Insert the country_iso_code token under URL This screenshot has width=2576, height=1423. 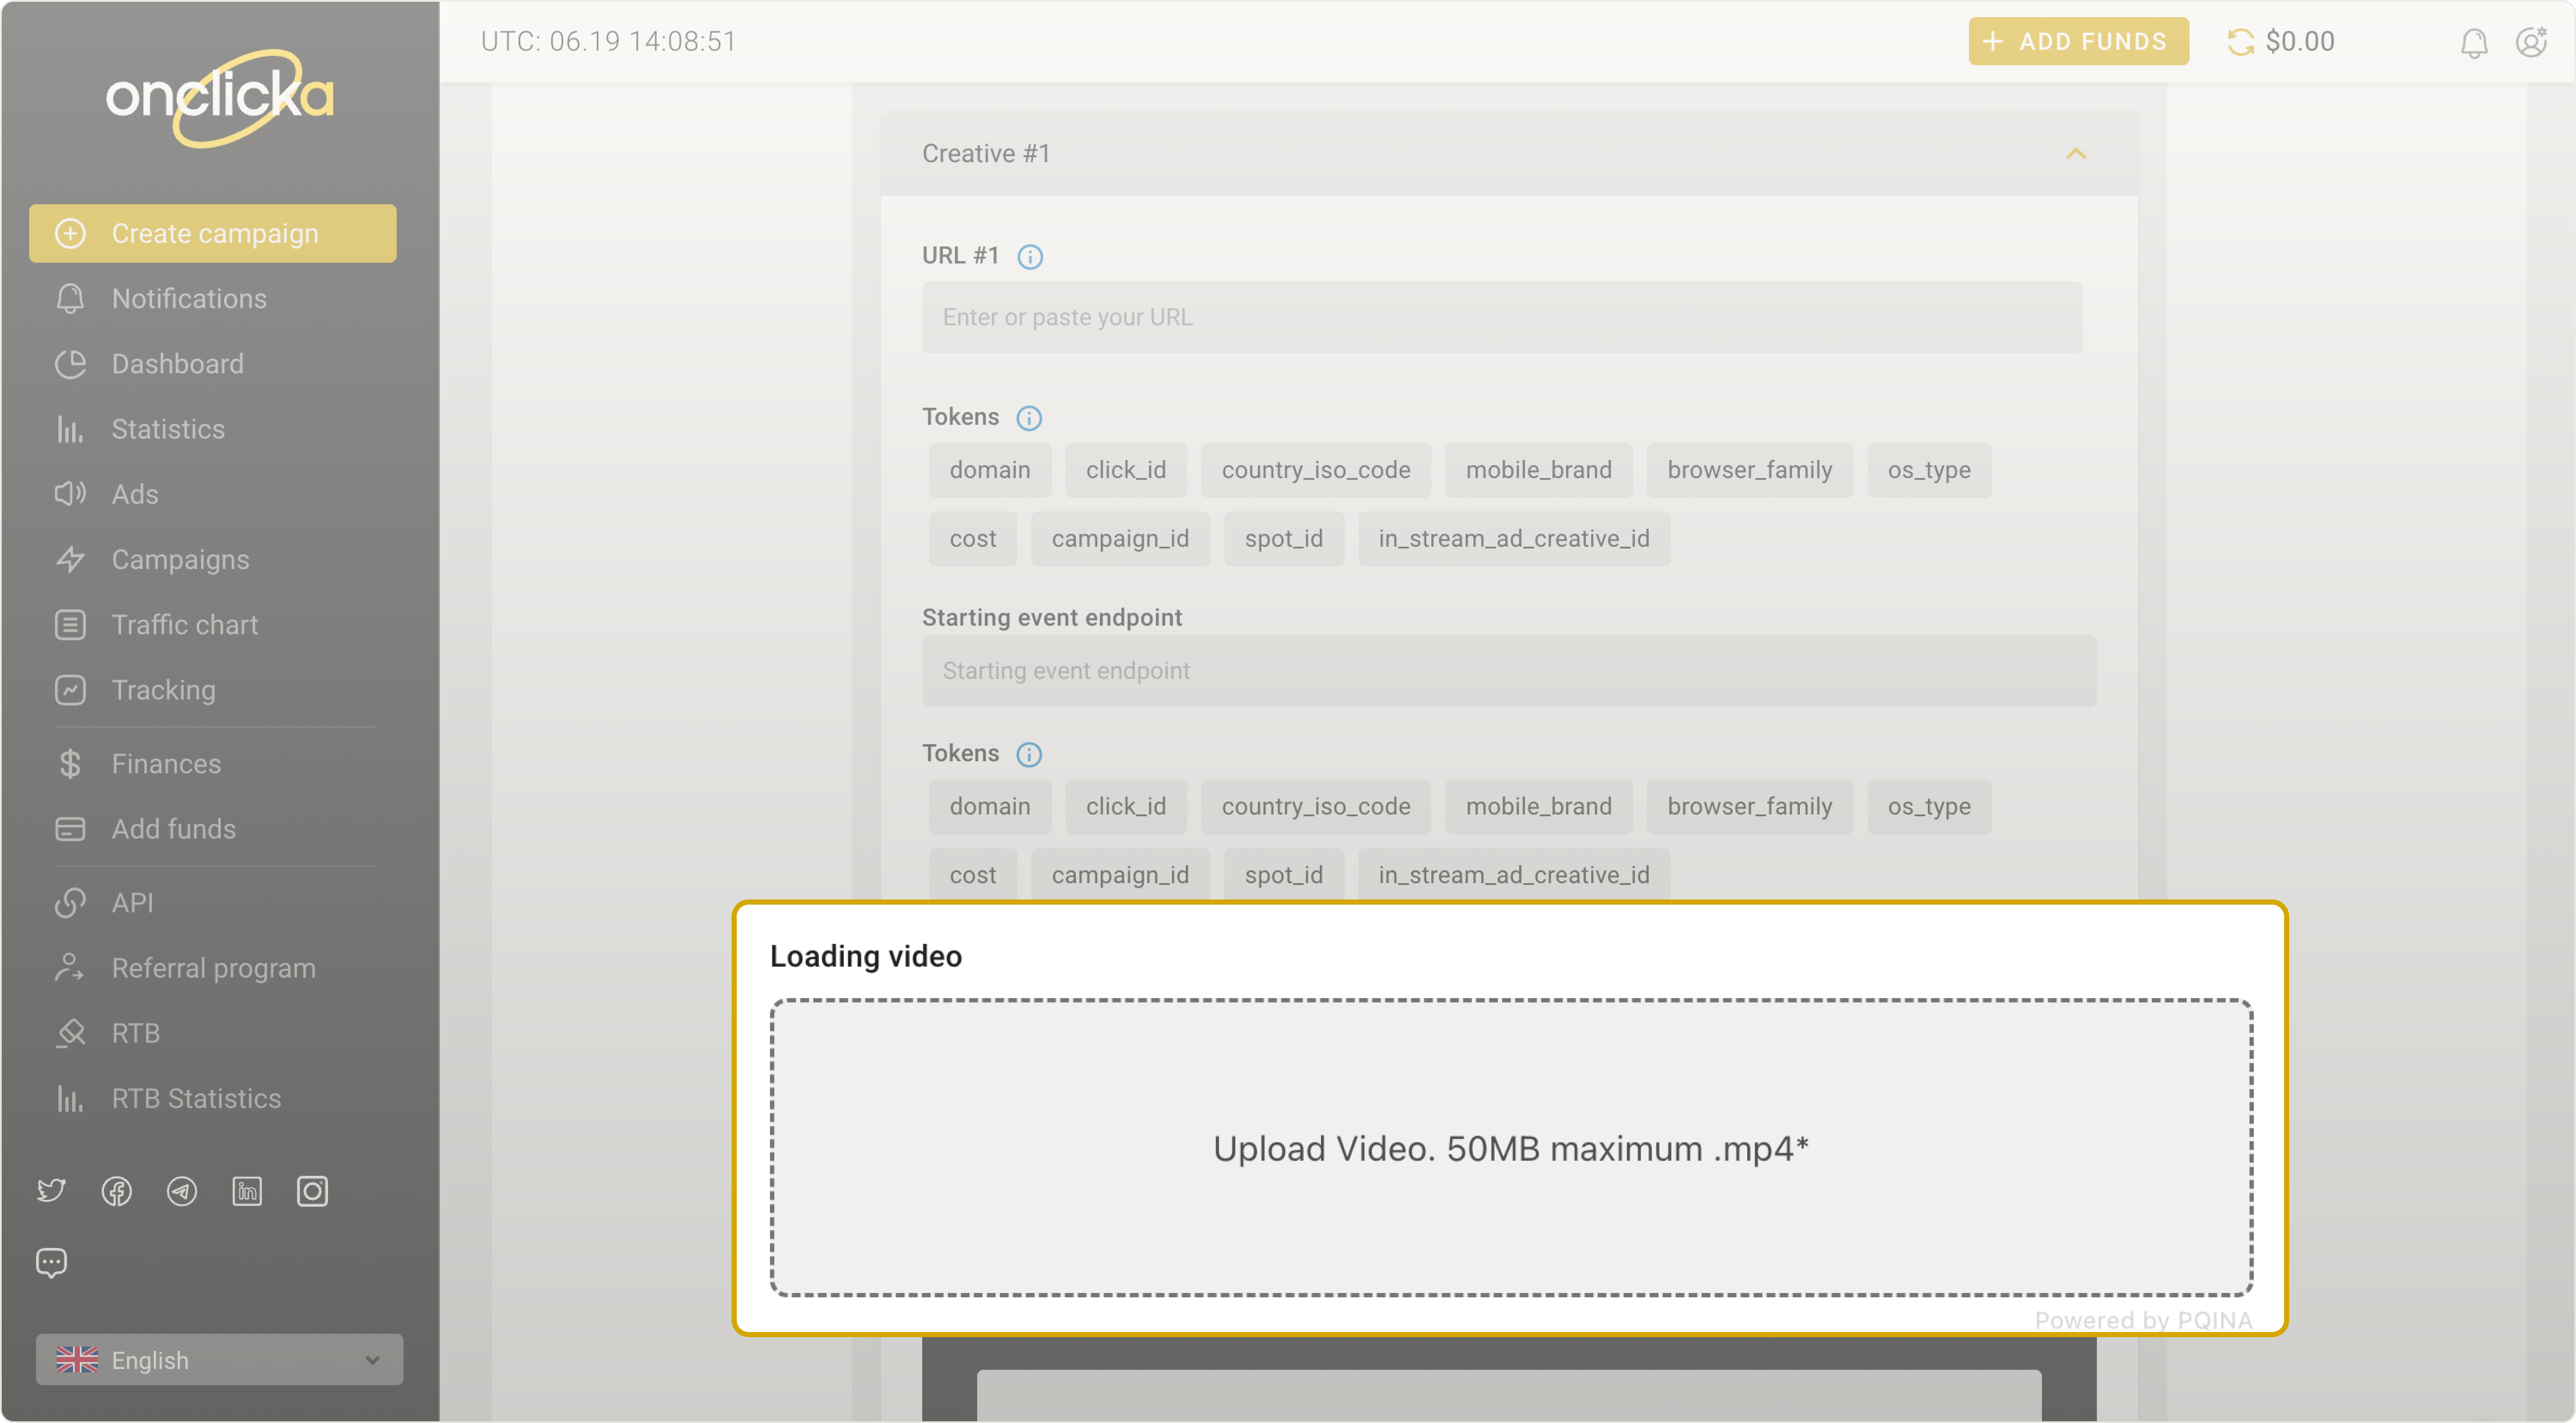[x=1315, y=469]
